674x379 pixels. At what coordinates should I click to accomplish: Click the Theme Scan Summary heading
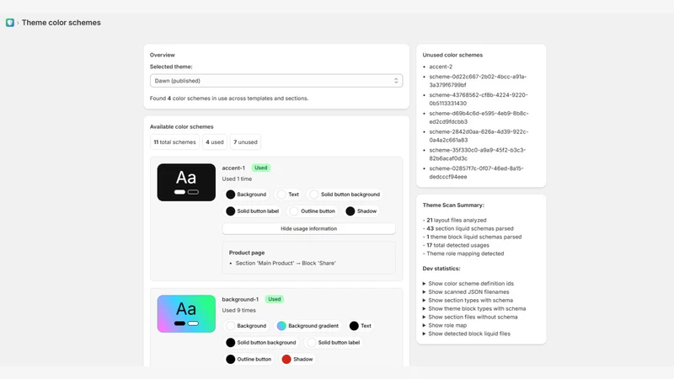453,206
